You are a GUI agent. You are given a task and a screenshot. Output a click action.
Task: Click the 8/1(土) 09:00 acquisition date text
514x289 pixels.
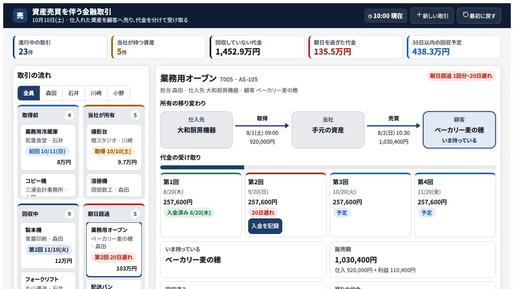pyautogui.click(x=262, y=133)
